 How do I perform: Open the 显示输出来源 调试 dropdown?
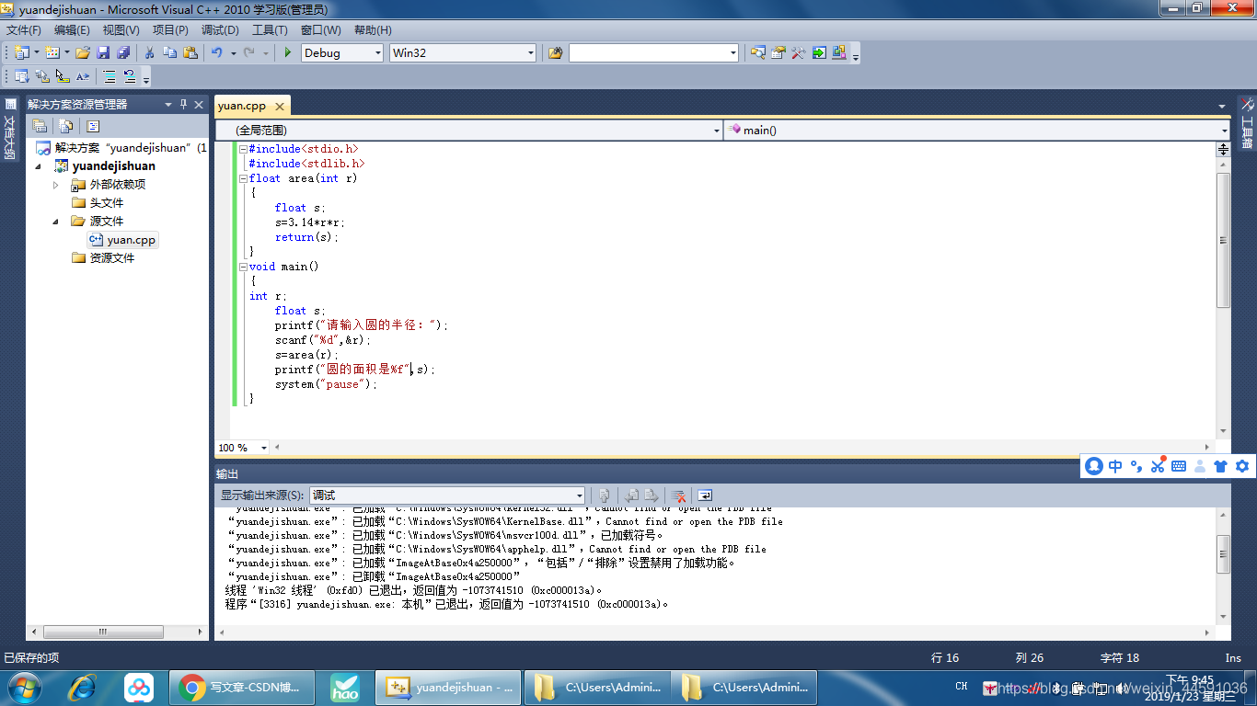(579, 495)
